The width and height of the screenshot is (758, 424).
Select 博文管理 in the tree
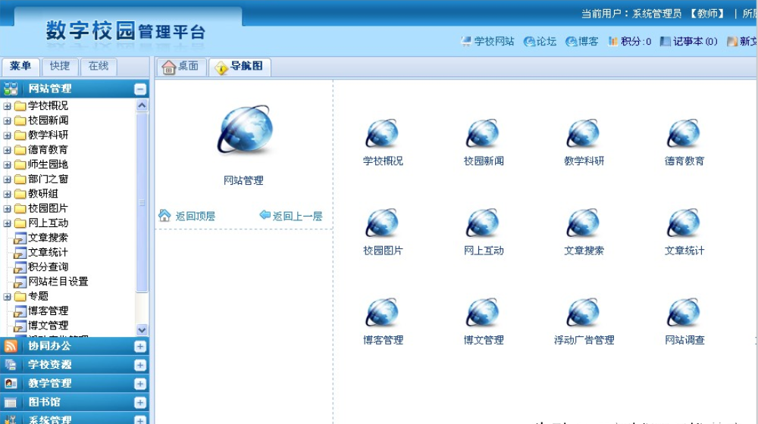click(x=48, y=326)
